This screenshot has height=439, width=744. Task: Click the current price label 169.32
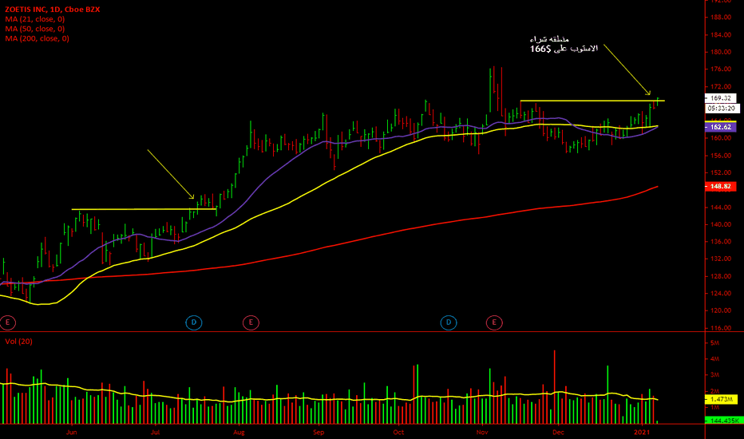click(721, 98)
